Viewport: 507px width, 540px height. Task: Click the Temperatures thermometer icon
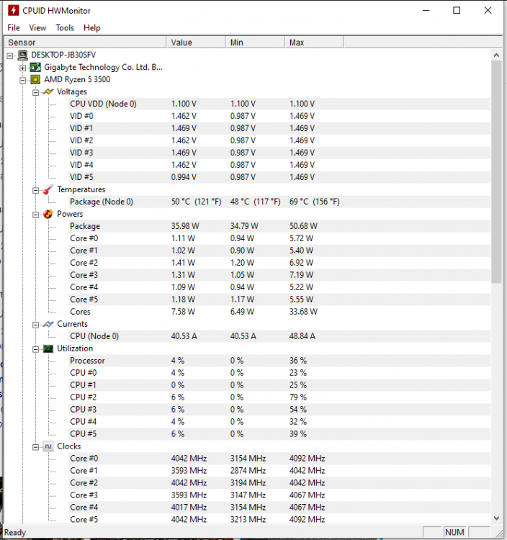(x=48, y=189)
